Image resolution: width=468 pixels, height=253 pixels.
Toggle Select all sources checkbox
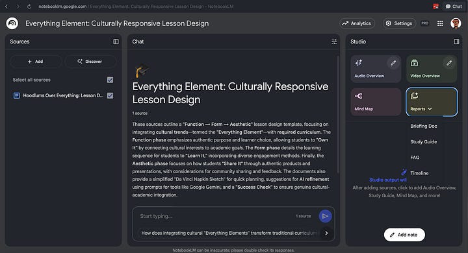click(110, 80)
